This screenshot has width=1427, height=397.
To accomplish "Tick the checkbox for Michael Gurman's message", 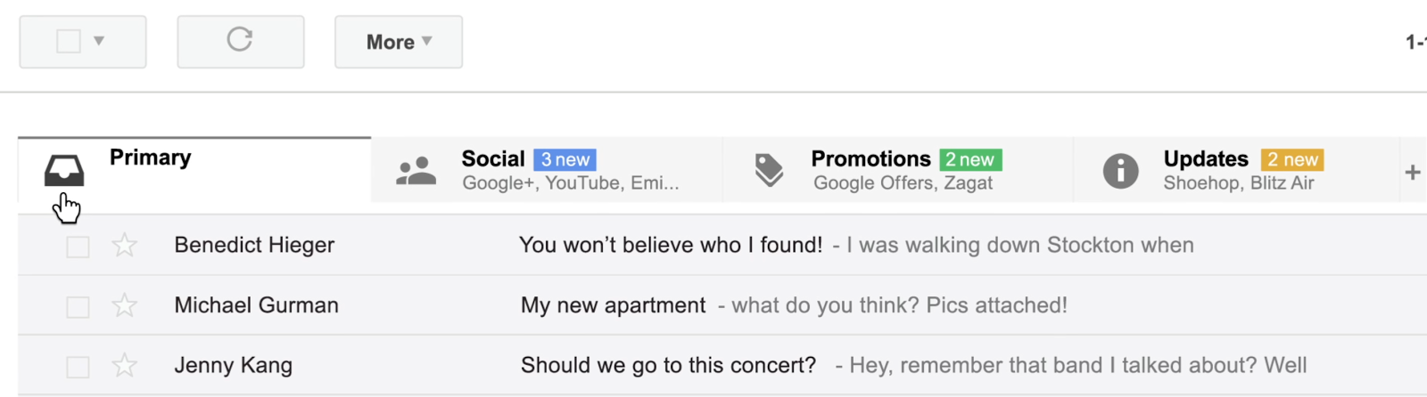I will (78, 307).
